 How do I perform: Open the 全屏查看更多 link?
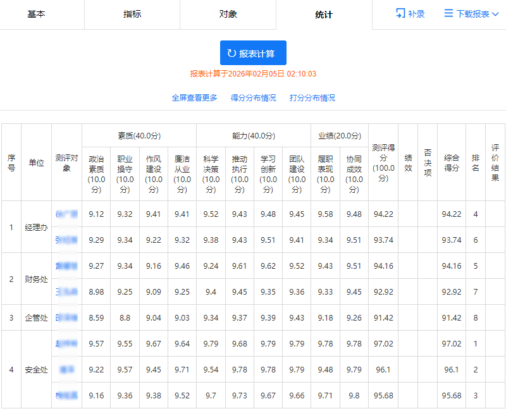[194, 98]
